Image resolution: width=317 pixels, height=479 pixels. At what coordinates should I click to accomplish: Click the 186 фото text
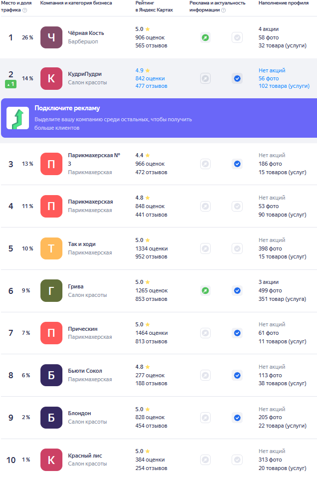270,164
